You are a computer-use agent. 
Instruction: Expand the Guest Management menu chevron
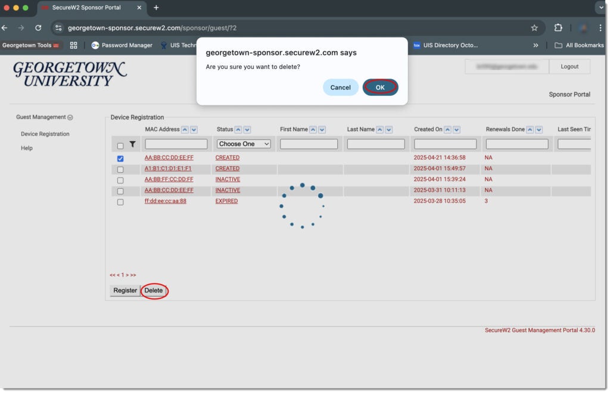tap(70, 118)
